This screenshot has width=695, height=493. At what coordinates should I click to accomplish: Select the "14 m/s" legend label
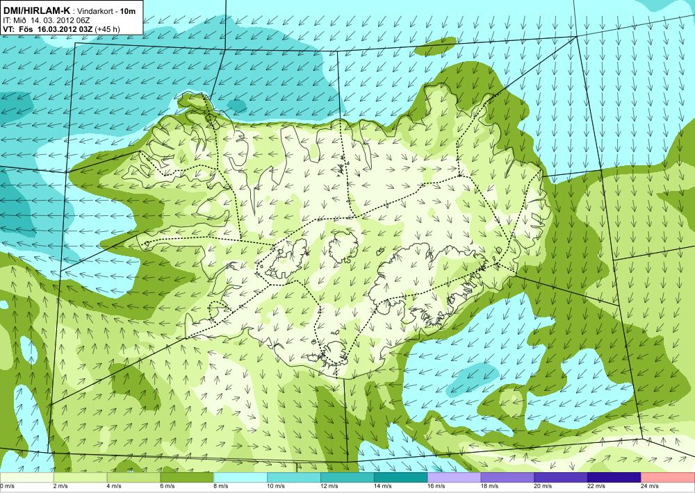tap(382, 486)
